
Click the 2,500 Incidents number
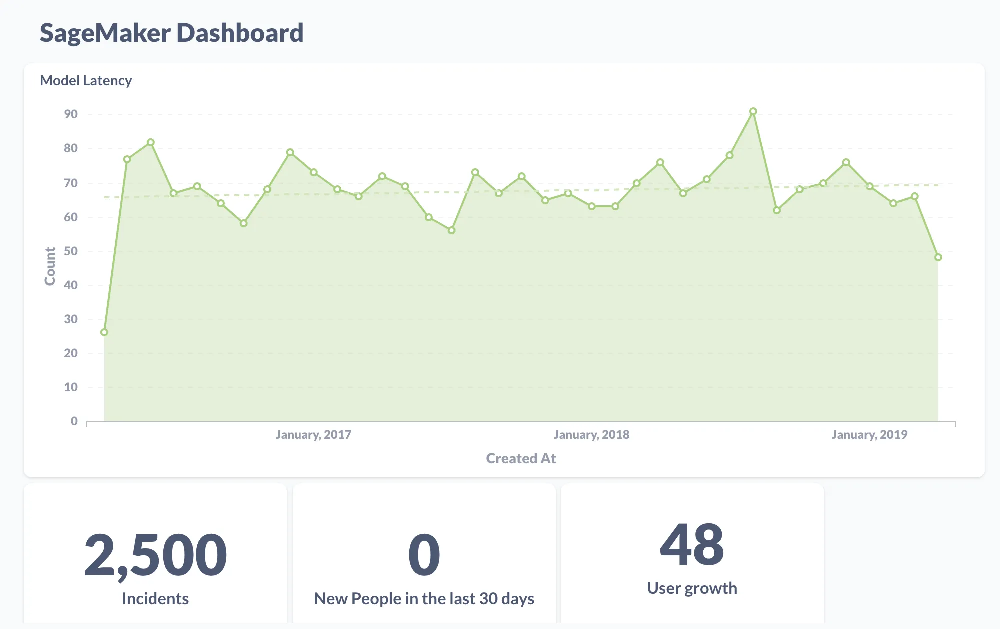pos(155,555)
